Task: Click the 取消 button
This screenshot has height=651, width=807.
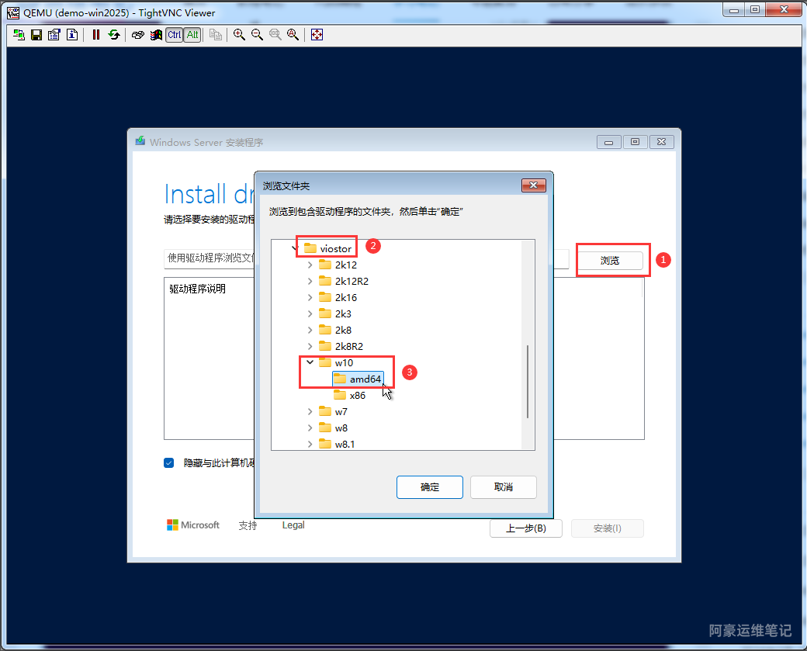Action: [x=503, y=487]
